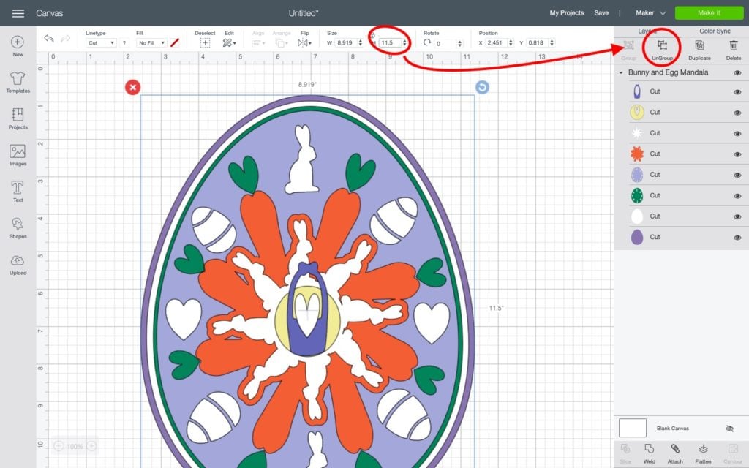749x468 pixels.
Task: Create a New project from sidebar
Action: click(18, 46)
